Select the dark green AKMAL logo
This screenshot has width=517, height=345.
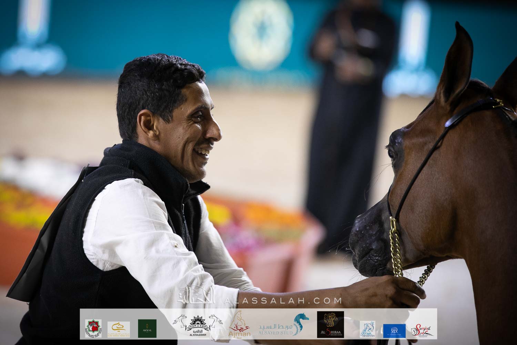147,328
